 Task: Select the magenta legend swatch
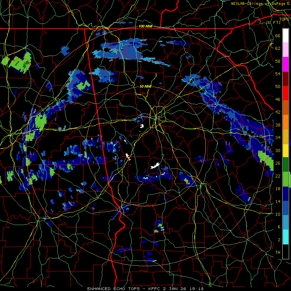coord(286,64)
